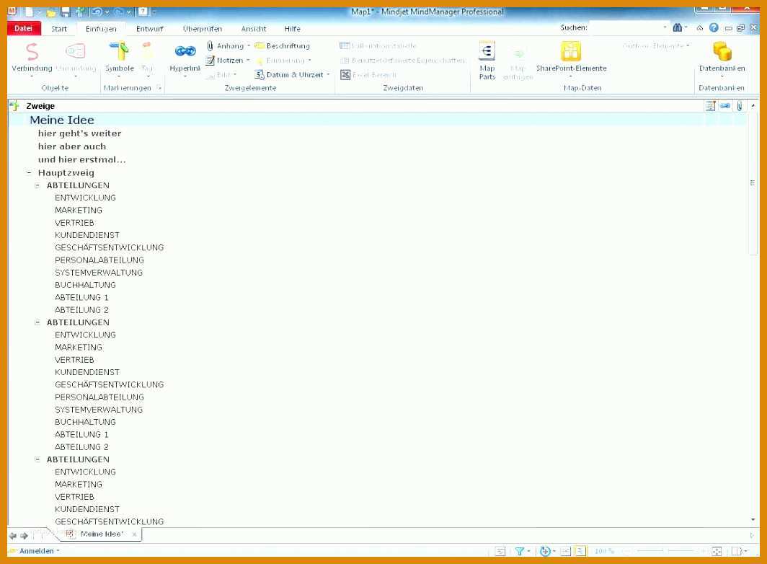Minimize the ribbon with caret icon
This screenshot has height=564, width=767.
[x=700, y=28]
